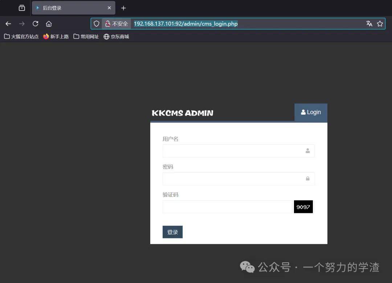Open the 火狐官方站点 bookmark folder

point(21,37)
